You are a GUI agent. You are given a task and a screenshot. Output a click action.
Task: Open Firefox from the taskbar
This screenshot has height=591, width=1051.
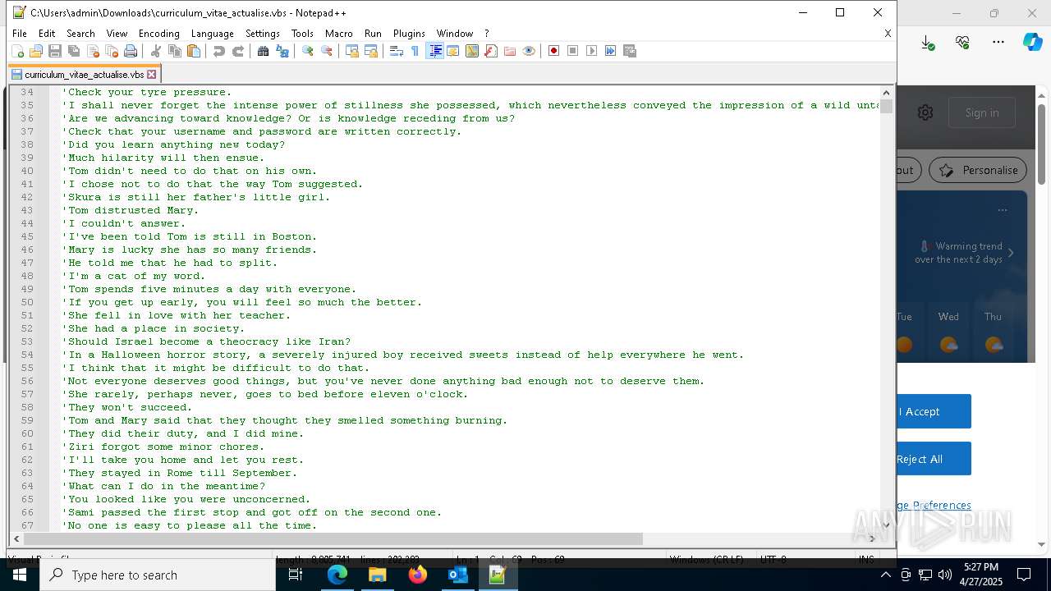(418, 575)
